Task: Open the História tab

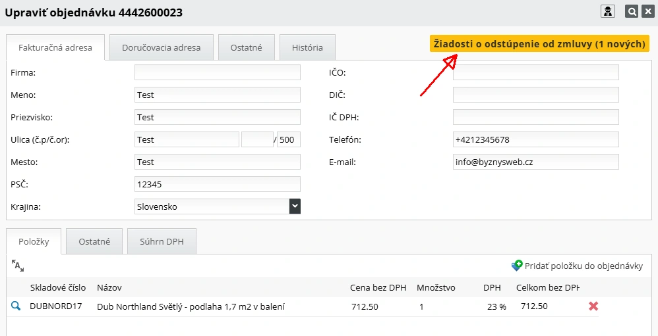Action: 307,47
